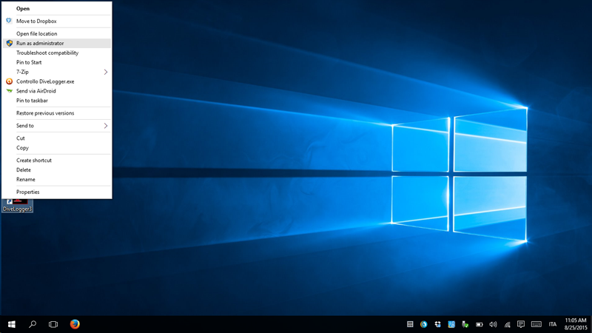Click the taskbar Search magnifier
Screen dimensions: 592x333
click(33, 324)
